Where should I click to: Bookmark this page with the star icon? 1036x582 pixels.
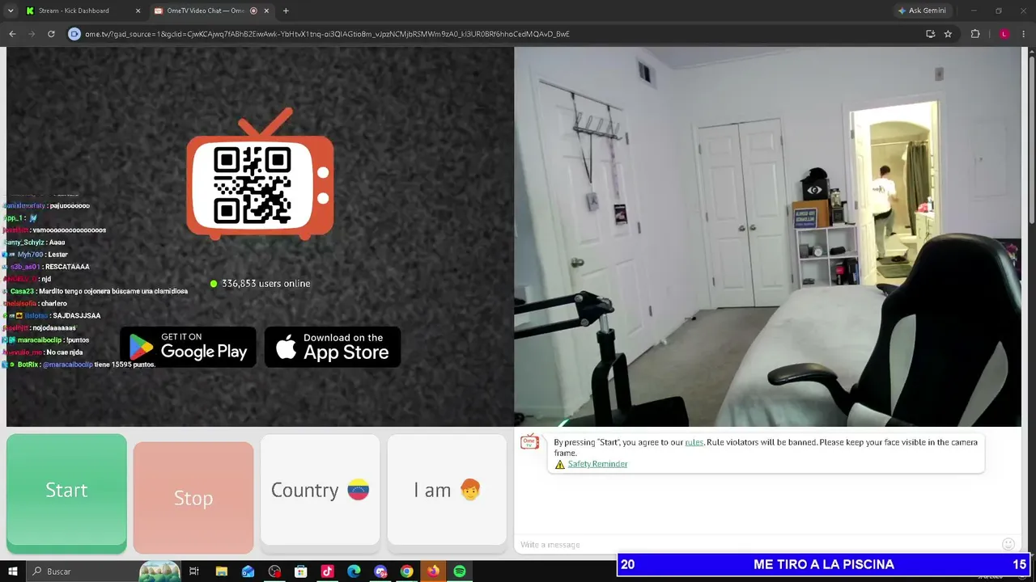pyautogui.click(x=948, y=34)
